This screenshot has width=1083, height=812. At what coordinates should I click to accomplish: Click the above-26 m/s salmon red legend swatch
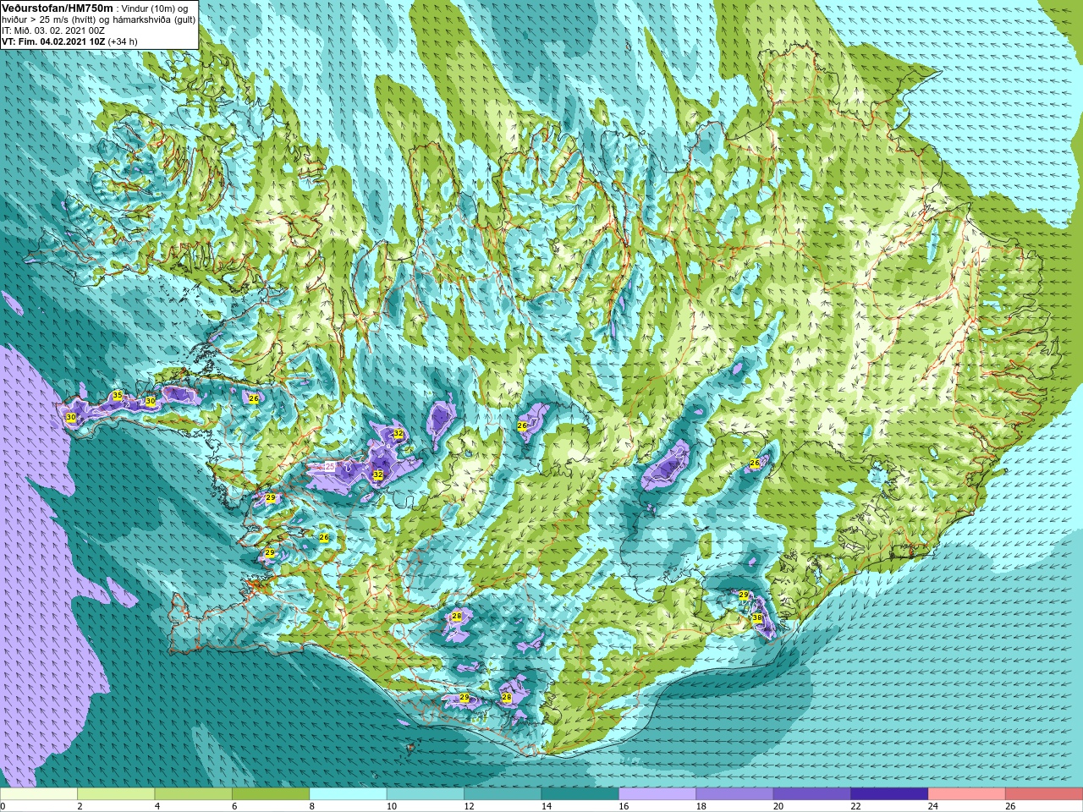(x=1044, y=794)
